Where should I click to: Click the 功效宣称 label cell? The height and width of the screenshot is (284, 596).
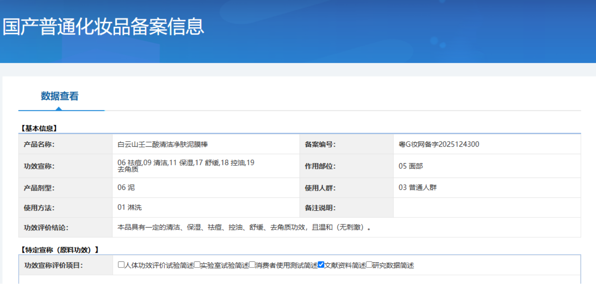(65, 166)
